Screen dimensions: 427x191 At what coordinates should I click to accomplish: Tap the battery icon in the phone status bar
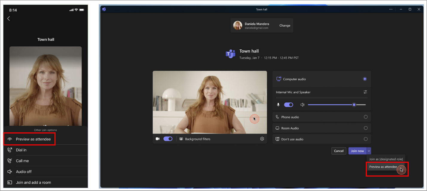pos(82,10)
